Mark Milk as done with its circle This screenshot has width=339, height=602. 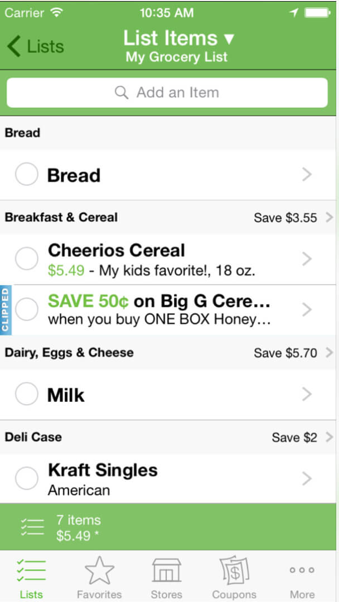click(26, 395)
